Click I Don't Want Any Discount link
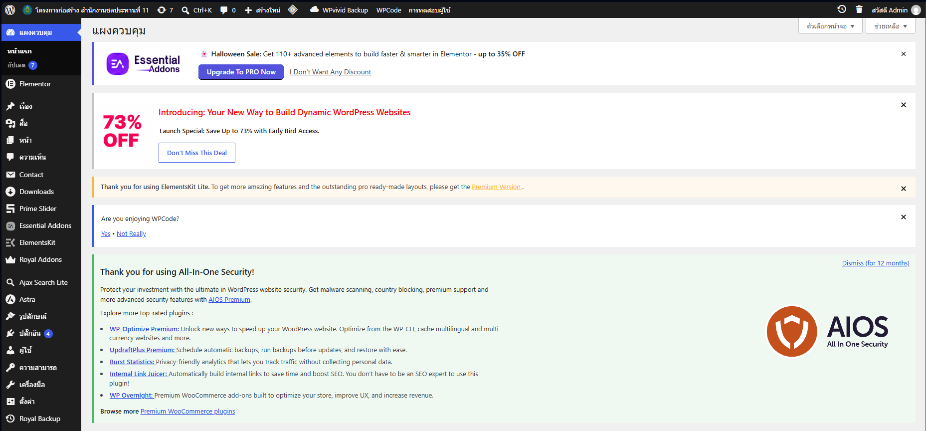Image resolution: width=926 pixels, height=431 pixels. coord(331,72)
